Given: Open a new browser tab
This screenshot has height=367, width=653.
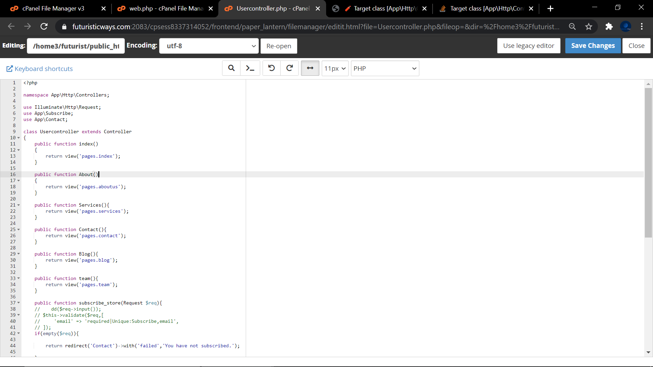Looking at the screenshot, I should pyautogui.click(x=550, y=8).
